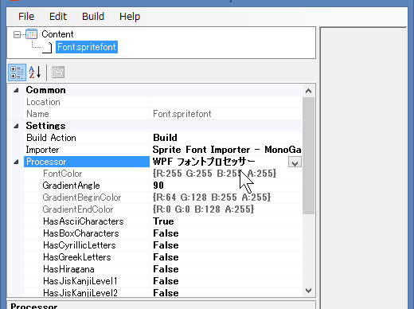This screenshot has height=309, width=414.
Task: Select the Build Action value Build
Action: tap(165, 138)
